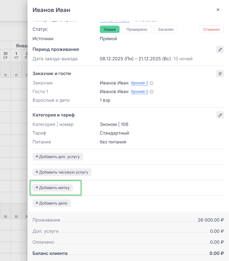Select the 31 СР calendar date header
This screenshot has height=261, width=229.
coord(5,55)
